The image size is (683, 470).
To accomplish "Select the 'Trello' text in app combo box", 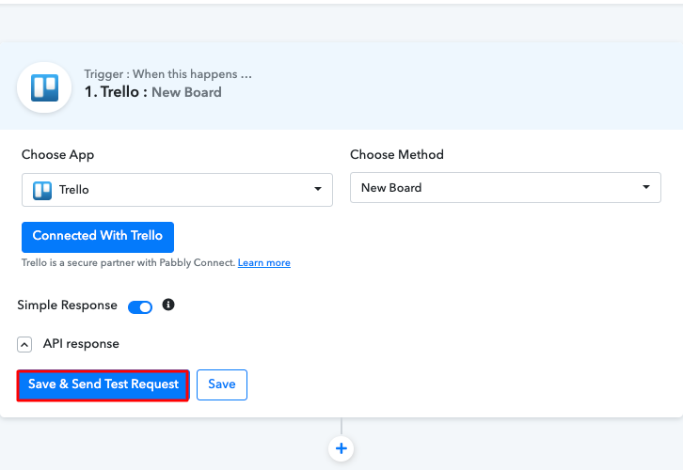I will pyautogui.click(x=74, y=190).
